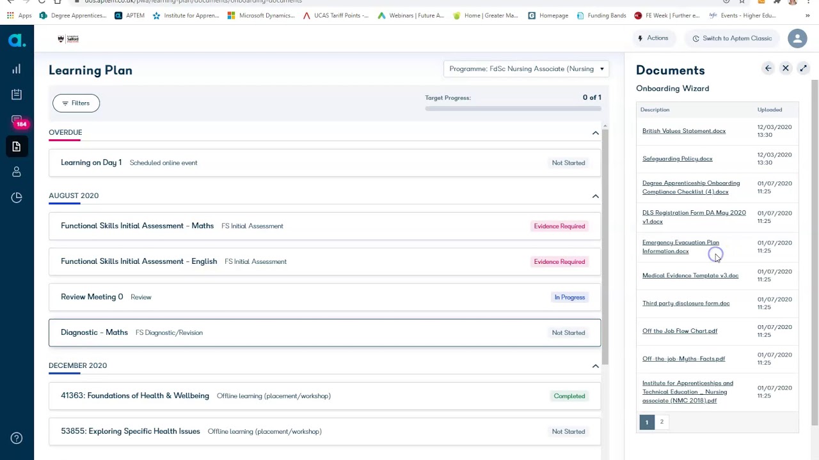Open the clipboard tasks icon in sidebar
This screenshot has height=460, width=819.
point(17,95)
